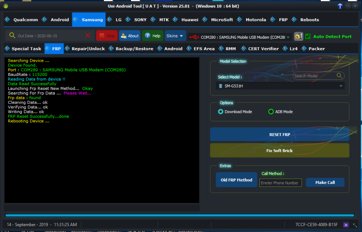Click the RESET FRP button
This screenshot has width=362, height=232.
[x=280, y=134]
